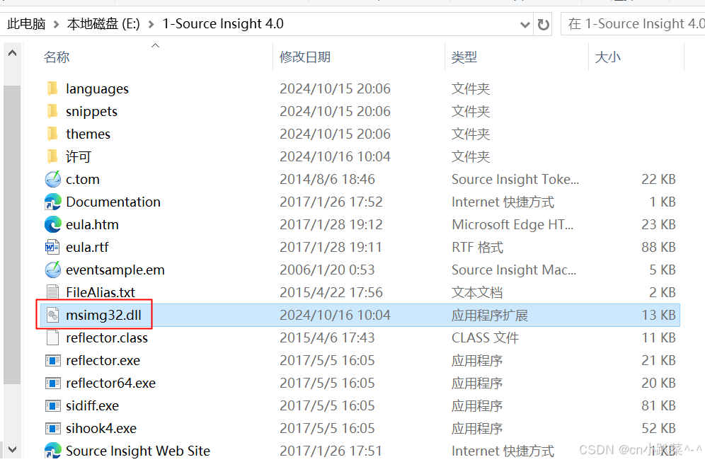Select the sidiff.exe file name
Viewport: 705px width, 462px height.
point(92,406)
